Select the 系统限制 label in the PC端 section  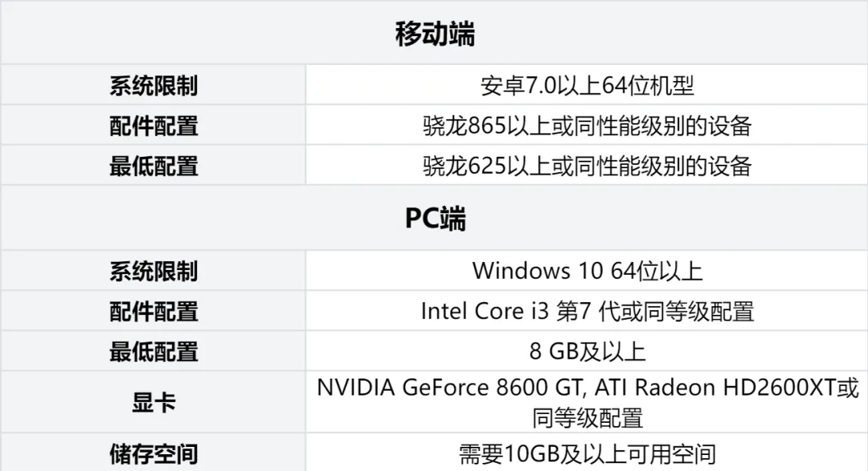coord(154,271)
